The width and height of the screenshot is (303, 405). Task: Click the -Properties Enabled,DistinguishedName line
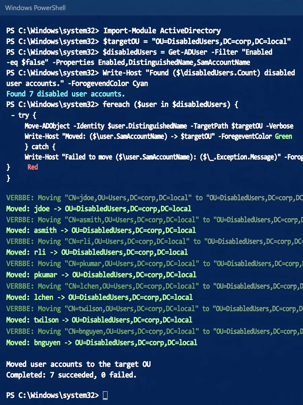pyautogui.click(x=128, y=62)
